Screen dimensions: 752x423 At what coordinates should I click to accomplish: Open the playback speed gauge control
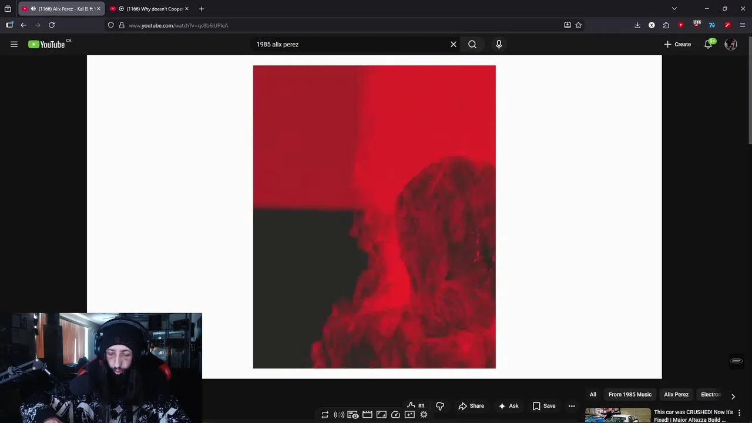[x=395, y=415]
